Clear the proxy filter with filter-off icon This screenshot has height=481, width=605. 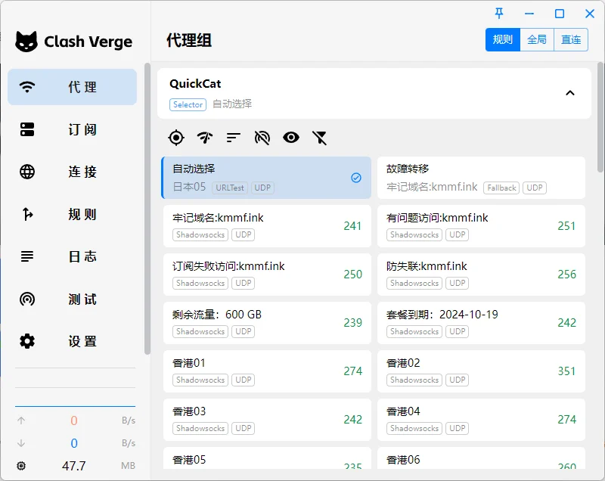(x=318, y=138)
